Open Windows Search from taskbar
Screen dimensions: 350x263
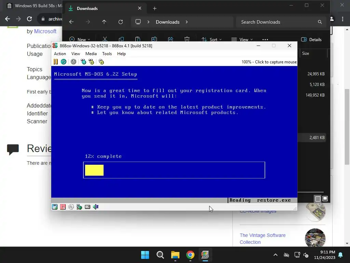click(x=160, y=255)
